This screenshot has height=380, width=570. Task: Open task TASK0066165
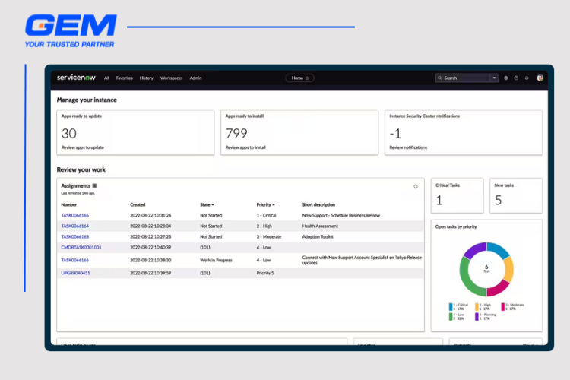pyautogui.click(x=75, y=215)
